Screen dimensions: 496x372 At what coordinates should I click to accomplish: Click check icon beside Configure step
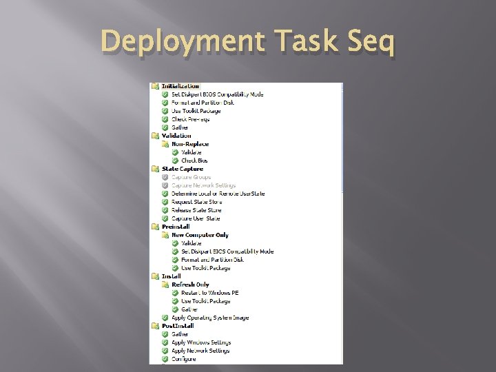pyautogui.click(x=165, y=359)
